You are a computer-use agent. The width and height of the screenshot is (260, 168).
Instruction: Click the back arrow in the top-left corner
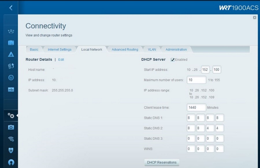pos(11,8)
